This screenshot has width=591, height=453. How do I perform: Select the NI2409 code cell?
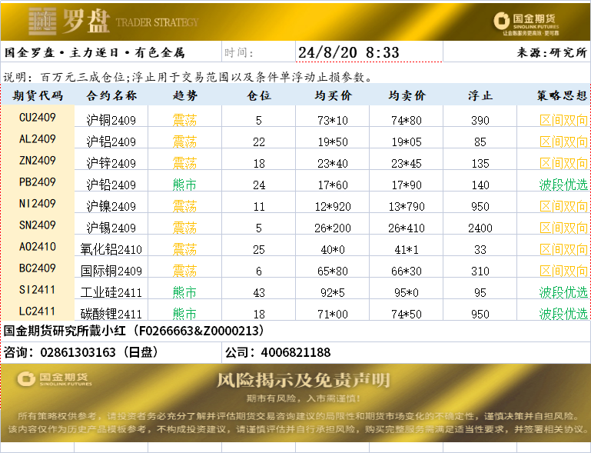click(x=38, y=202)
